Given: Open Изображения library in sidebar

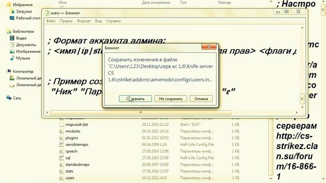Looking at the screenshot, I should (28, 51).
